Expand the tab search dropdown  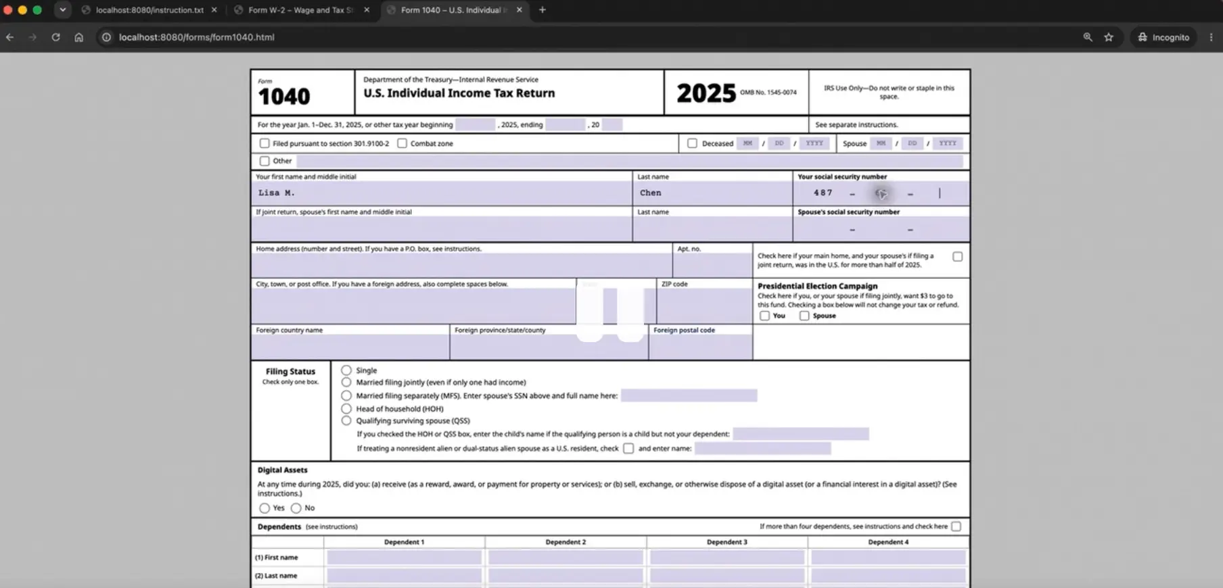click(x=62, y=9)
